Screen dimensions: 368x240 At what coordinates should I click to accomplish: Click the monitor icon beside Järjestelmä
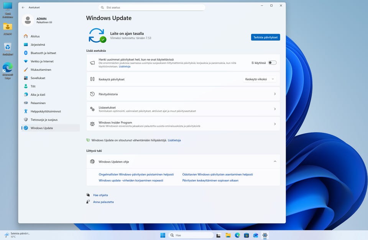coord(26,44)
